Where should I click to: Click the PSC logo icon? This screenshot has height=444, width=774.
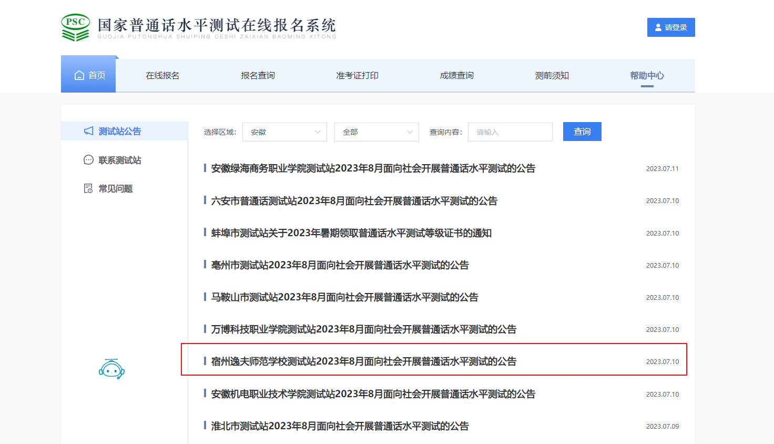click(76, 27)
